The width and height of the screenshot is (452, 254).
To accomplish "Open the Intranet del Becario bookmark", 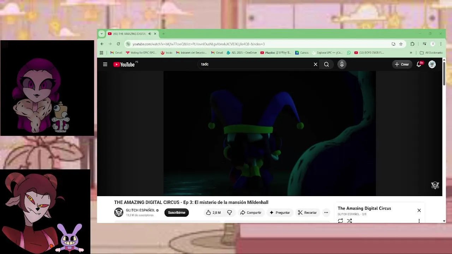I will tap(191, 53).
